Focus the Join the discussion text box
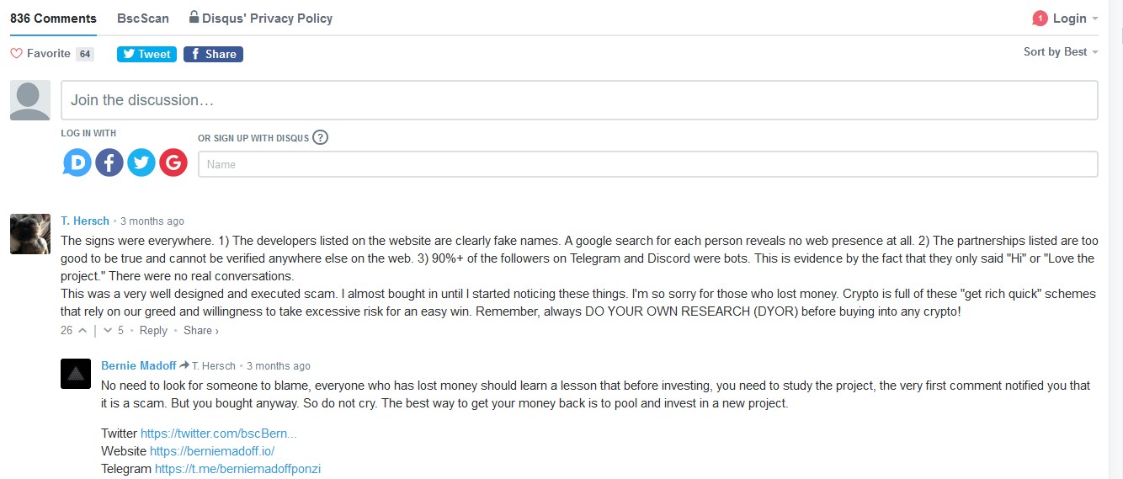 (579, 100)
